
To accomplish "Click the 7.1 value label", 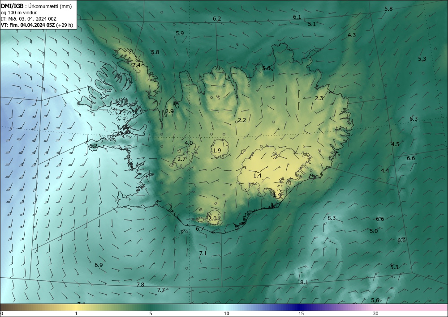I will 203,253.
